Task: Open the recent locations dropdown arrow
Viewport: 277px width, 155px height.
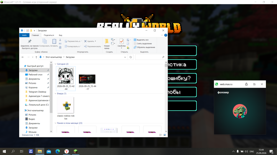Action: point(32,57)
